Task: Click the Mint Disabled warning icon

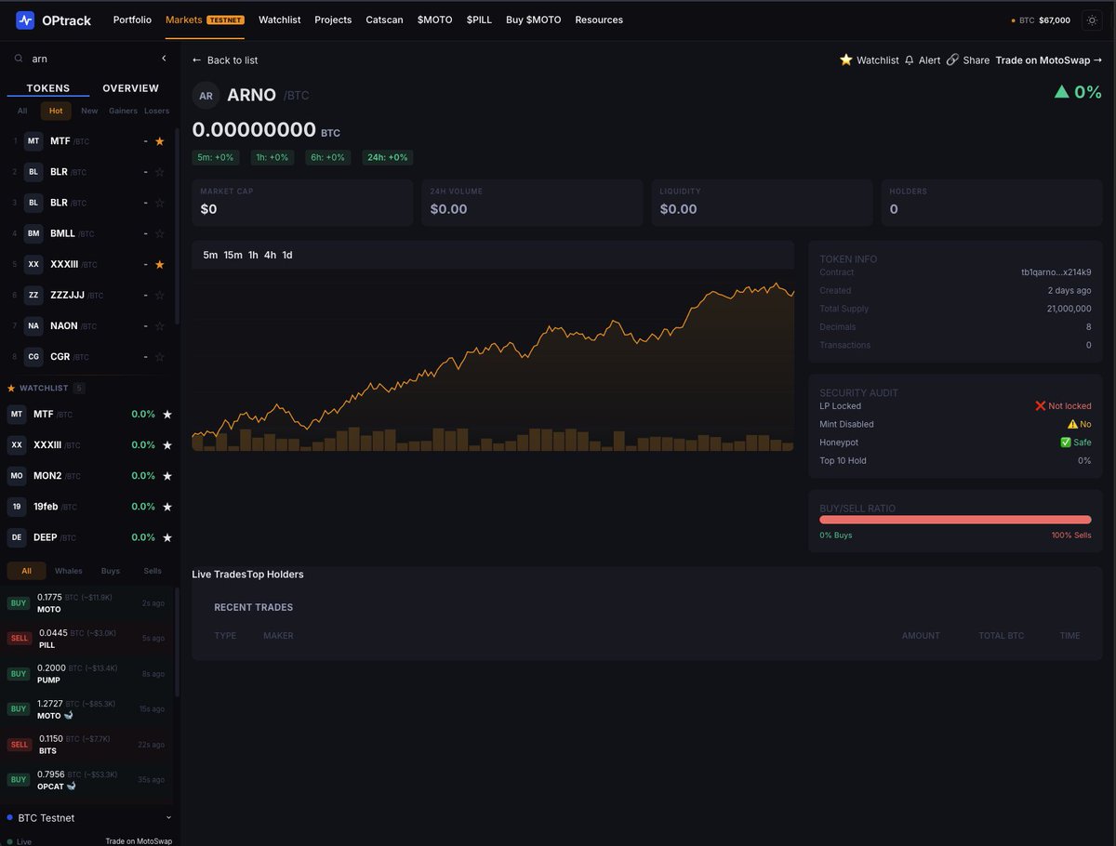Action: 1072,424
